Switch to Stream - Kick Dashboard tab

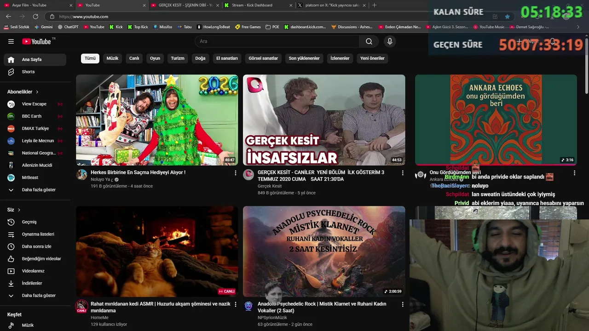tap(258, 5)
